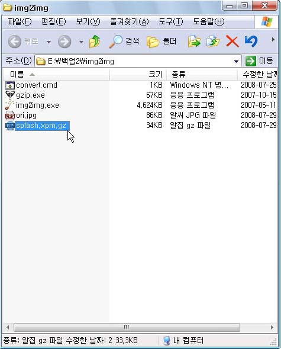This screenshot has height=349, width=281.
Task: Click the img2img.exe wand icon
Action: point(10,105)
